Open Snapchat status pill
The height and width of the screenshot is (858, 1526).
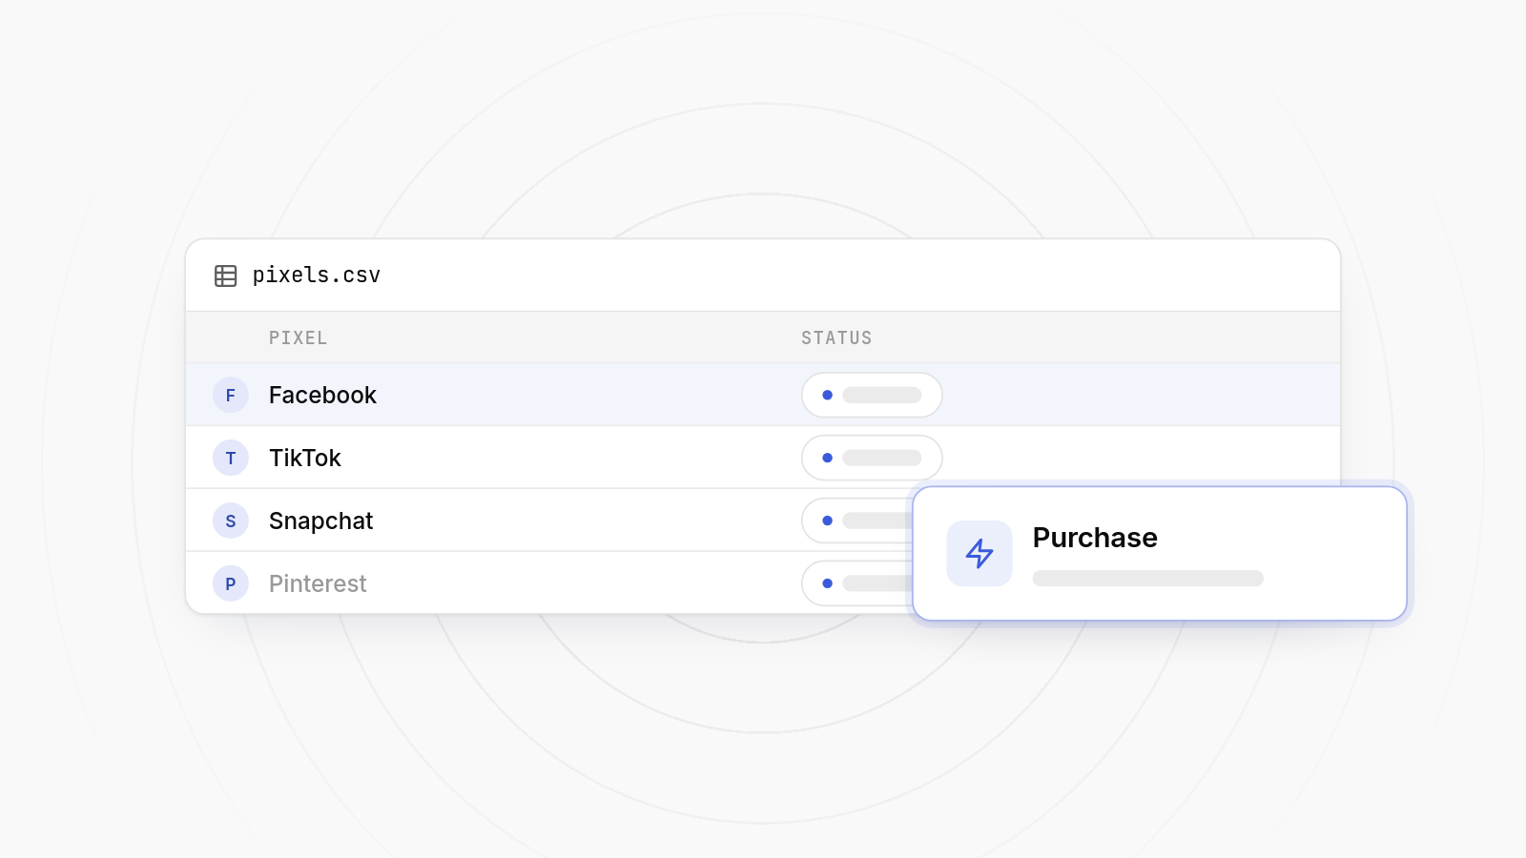(x=857, y=521)
